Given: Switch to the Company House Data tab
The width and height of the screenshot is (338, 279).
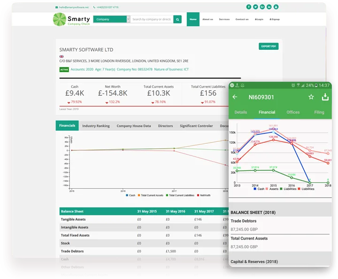Looking at the screenshot, I should click(134, 126).
